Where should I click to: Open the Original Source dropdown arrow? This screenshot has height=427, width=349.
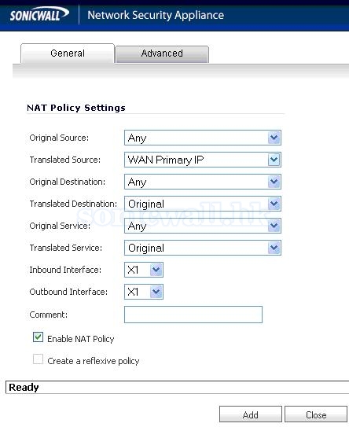coord(274,138)
